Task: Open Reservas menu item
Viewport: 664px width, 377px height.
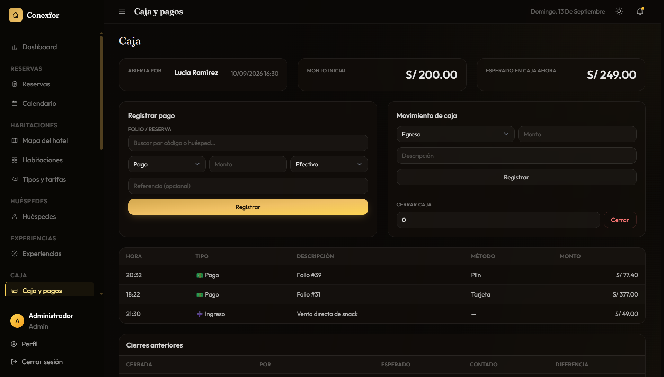Action: [x=50, y=84]
